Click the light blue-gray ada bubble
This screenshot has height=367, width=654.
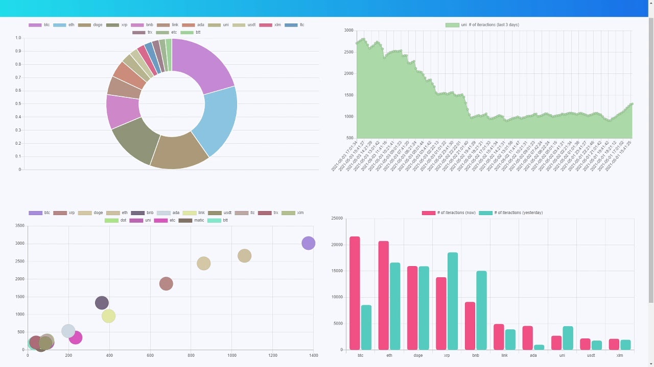point(68,331)
